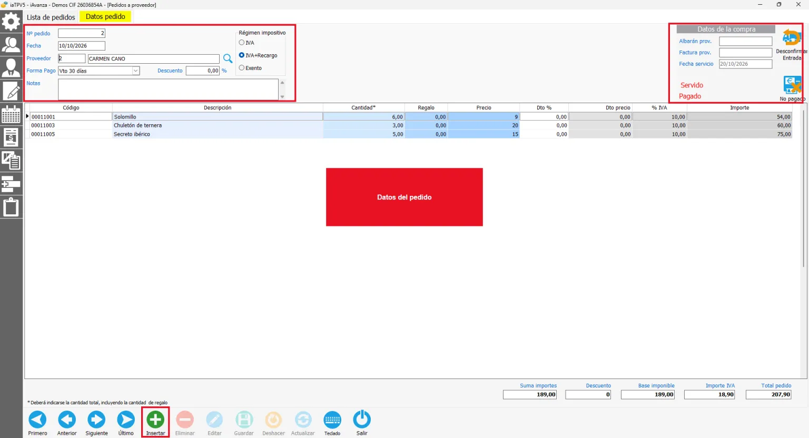Click the Albarán prov. field
This screenshot has width=809, height=438.
(746, 41)
